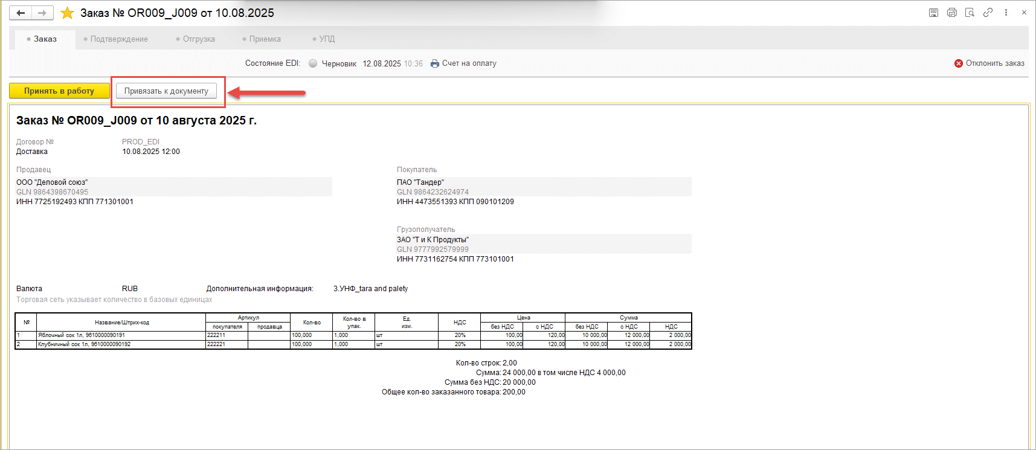Screen dimensions: 1036x450
Task: Click the red Отклонить заказ icon
Action: (959, 63)
